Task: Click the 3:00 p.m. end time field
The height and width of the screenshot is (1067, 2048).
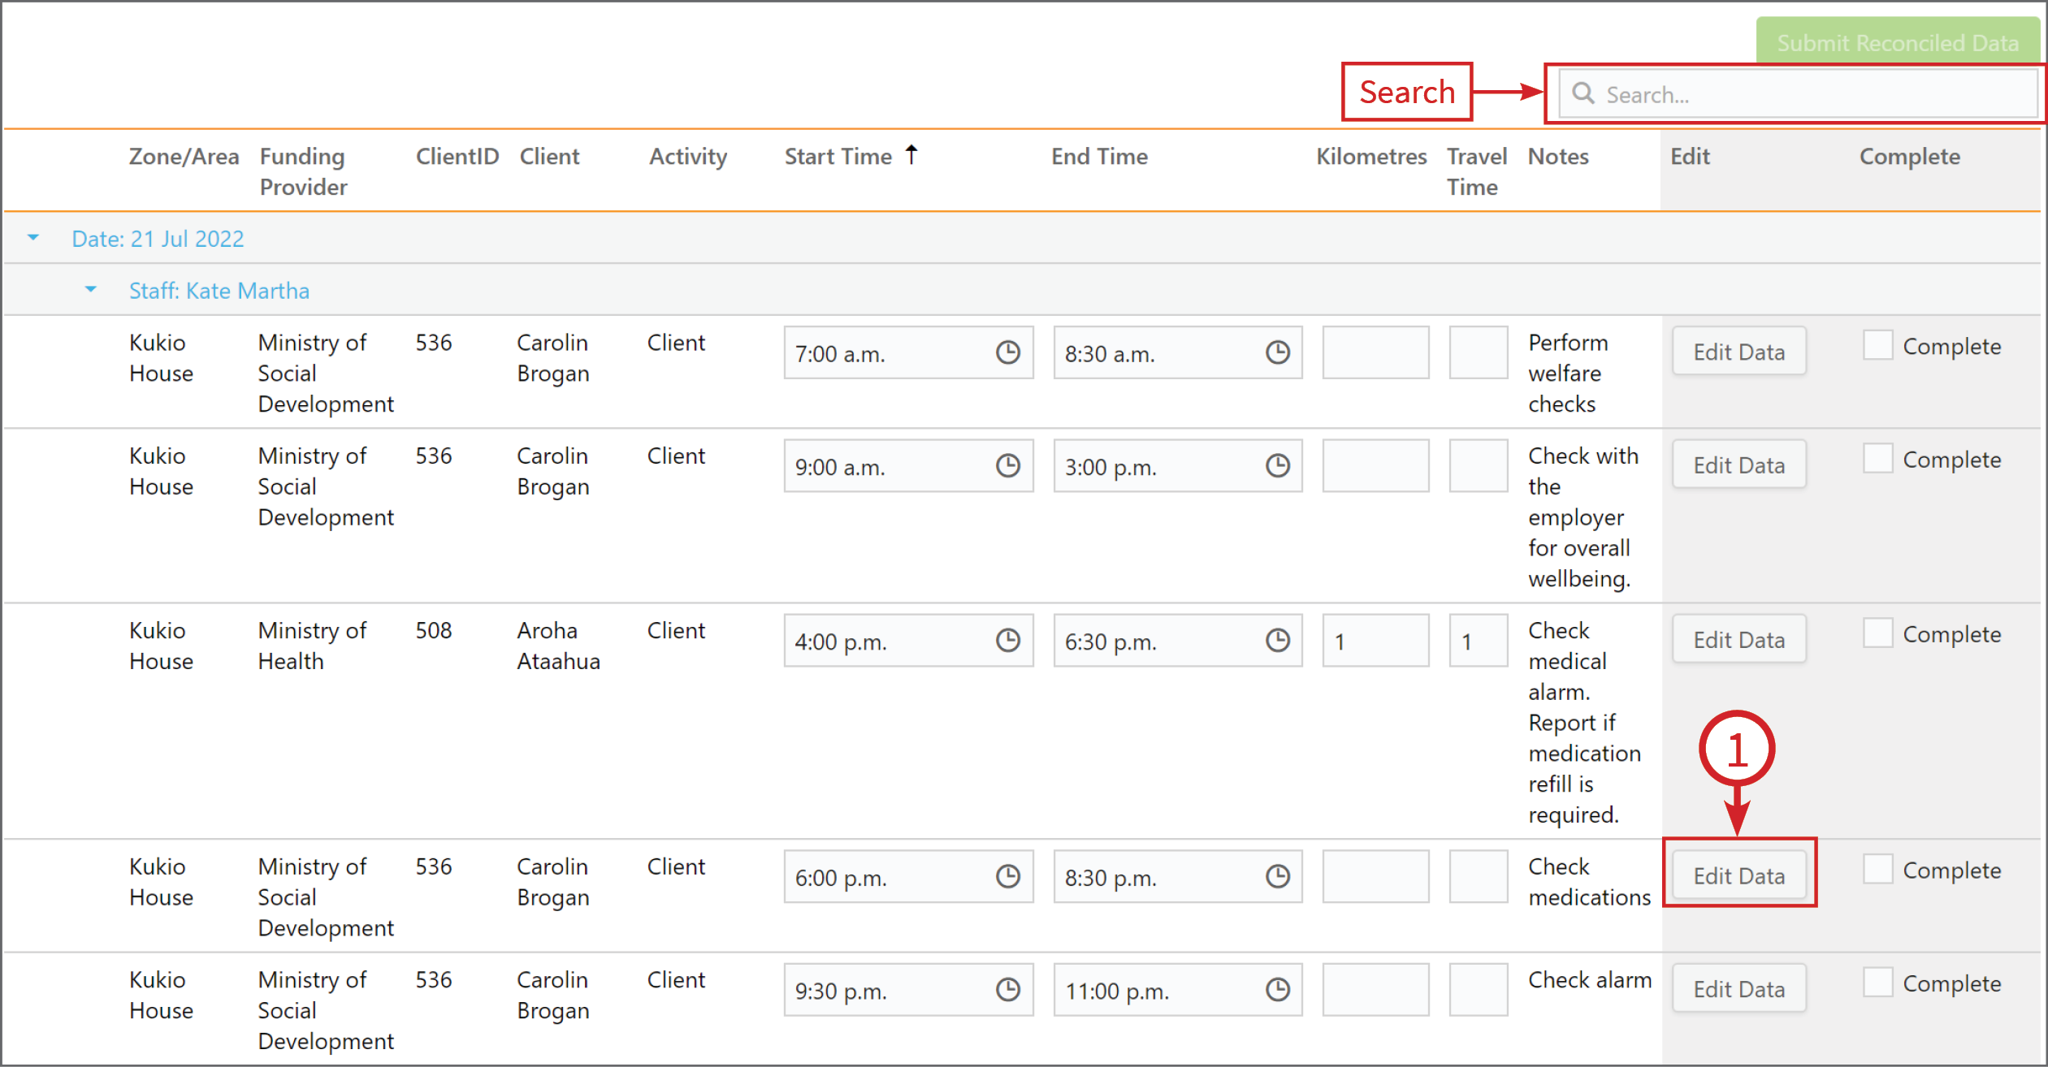Action: (x=1178, y=465)
